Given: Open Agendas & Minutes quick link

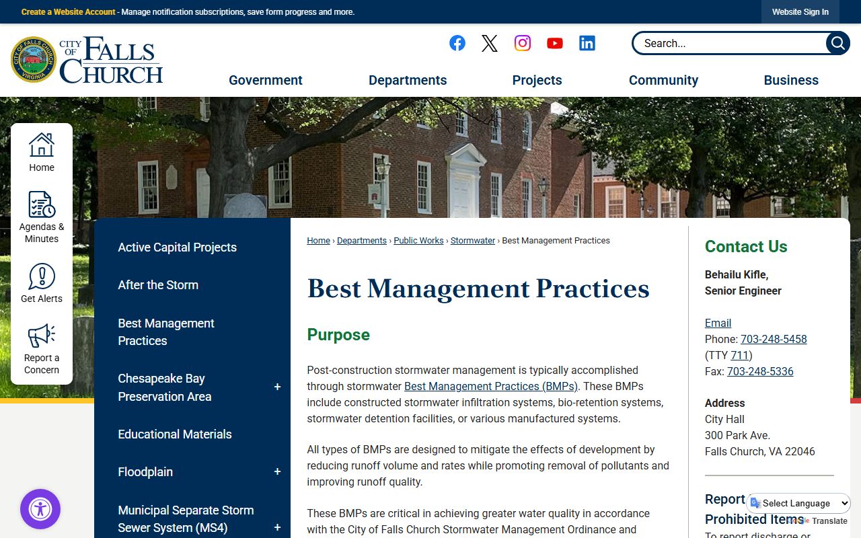Looking at the screenshot, I should (x=42, y=217).
